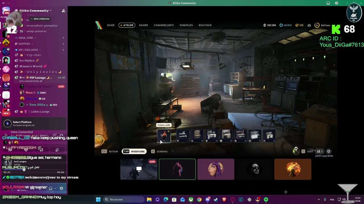Select the first workbench after the rooster

pyautogui.click(x=183, y=136)
